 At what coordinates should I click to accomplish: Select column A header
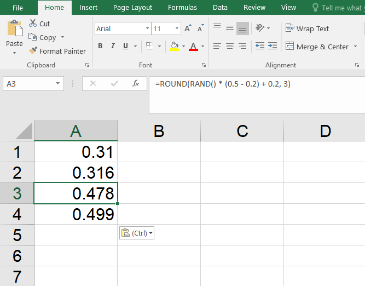point(76,130)
